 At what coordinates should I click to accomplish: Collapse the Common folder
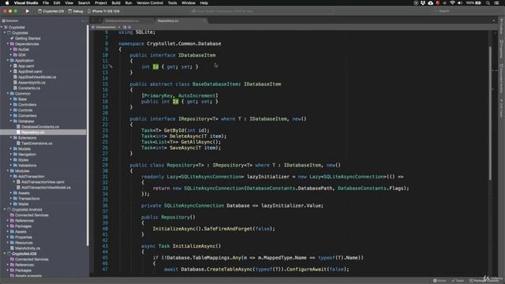click(x=8, y=93)
